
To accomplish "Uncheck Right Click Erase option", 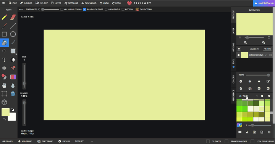I will [84, 9].
